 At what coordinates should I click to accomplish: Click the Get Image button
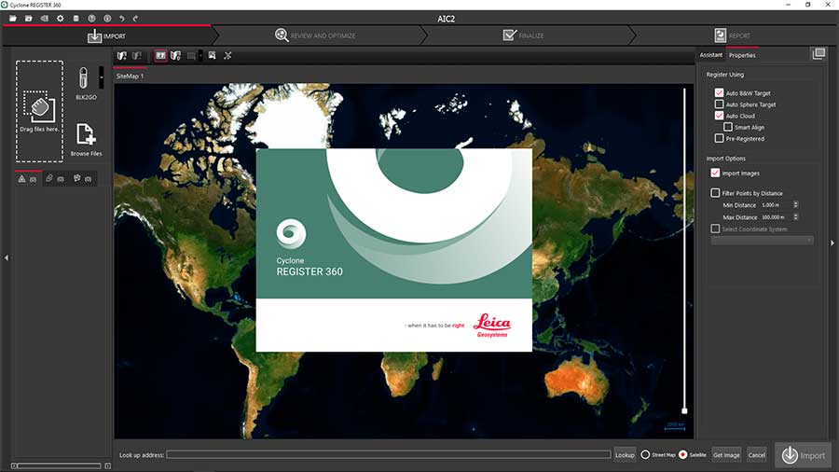tap(726, 455)
